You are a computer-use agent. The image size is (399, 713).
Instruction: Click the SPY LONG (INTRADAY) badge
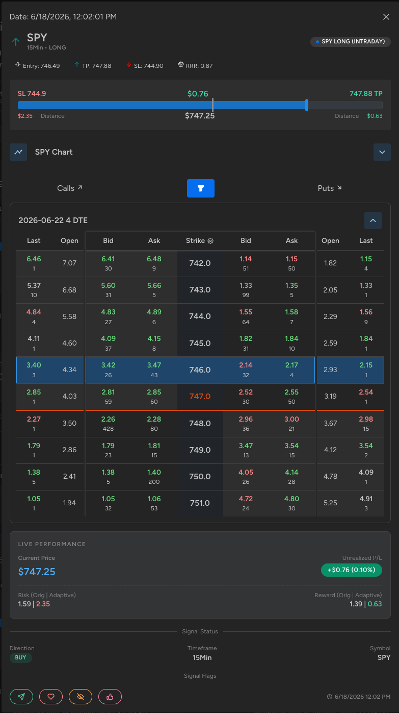click(351, 41)
